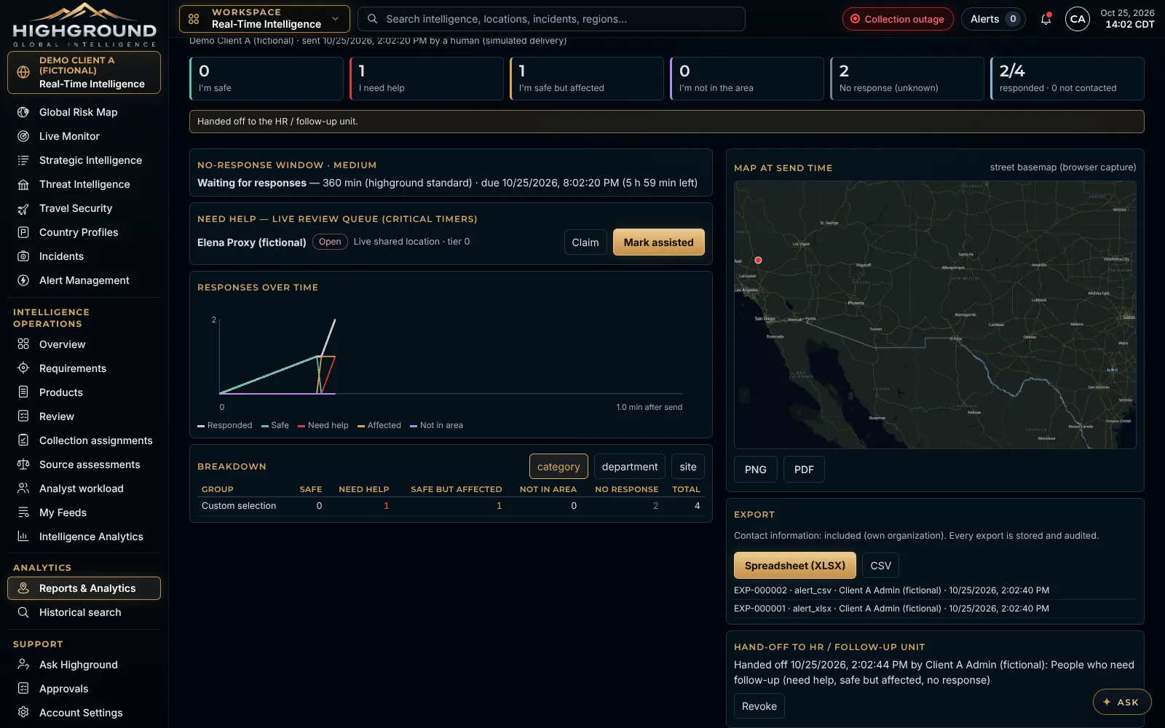Switch breakdown to category grouping

pos(558,467)
